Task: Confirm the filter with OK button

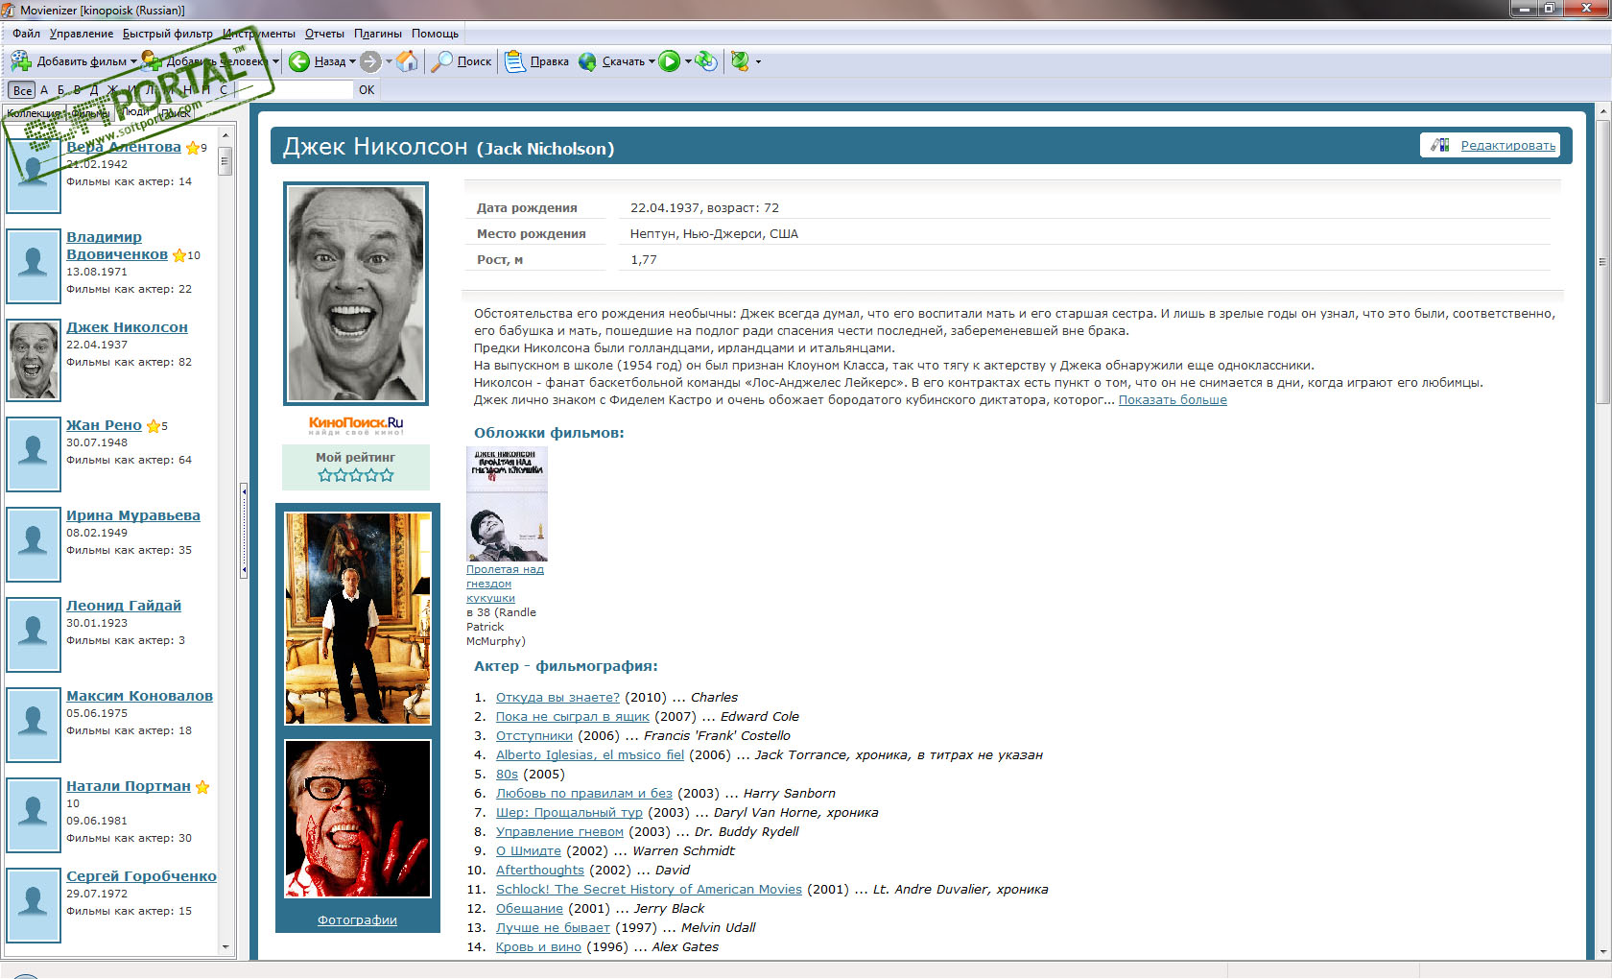Action: pyautogui.click(x=367, y=90)
